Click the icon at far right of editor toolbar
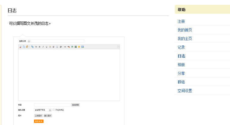The width and height of the screenshot is (230, 125). (x=118, y=47)
